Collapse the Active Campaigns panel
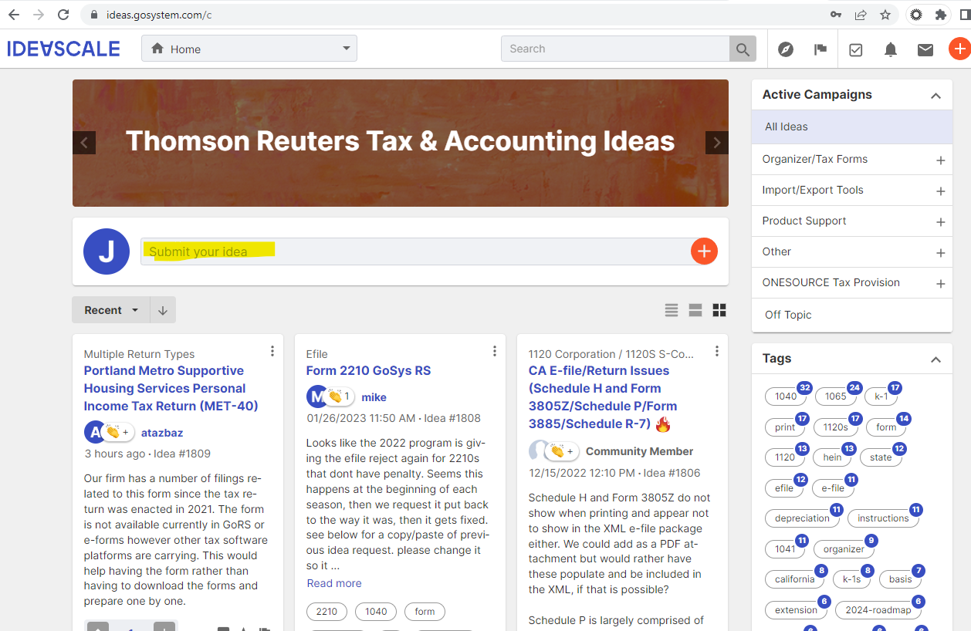The image size is (971, 631). pos(935,96)
